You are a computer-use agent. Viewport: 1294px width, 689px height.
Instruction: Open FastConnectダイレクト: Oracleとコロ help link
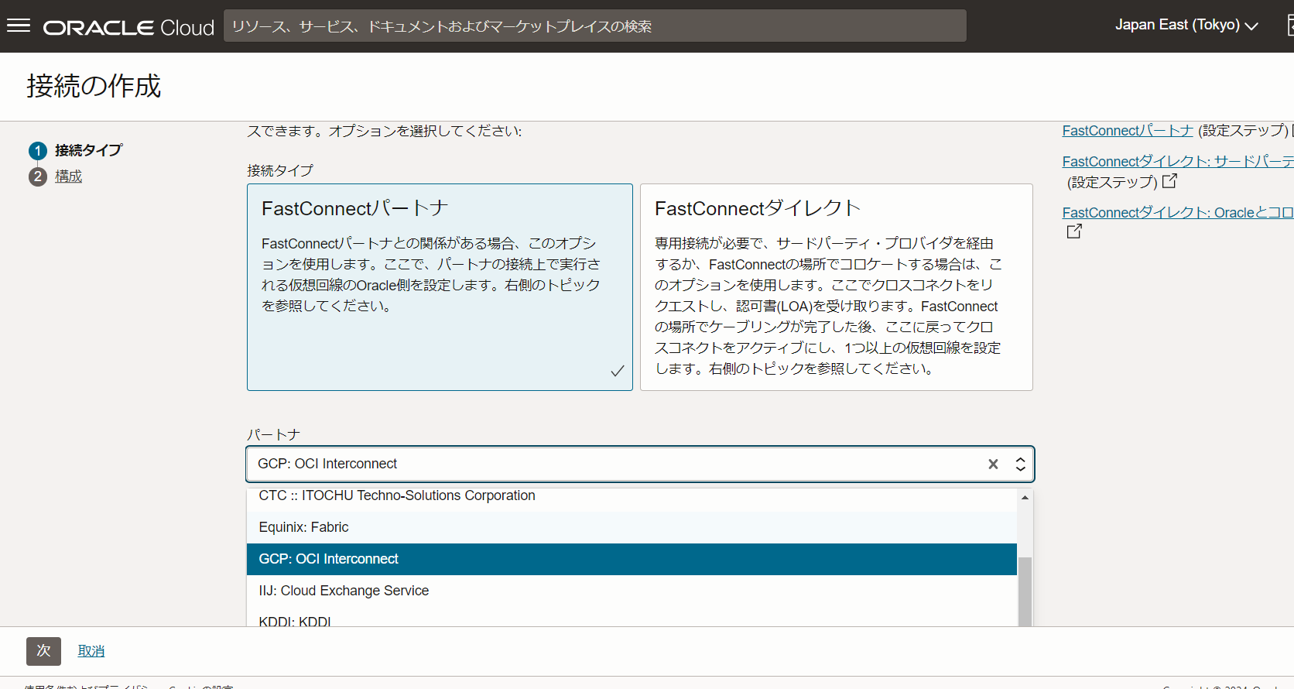pyautogui.click(x=1178, y=213)
